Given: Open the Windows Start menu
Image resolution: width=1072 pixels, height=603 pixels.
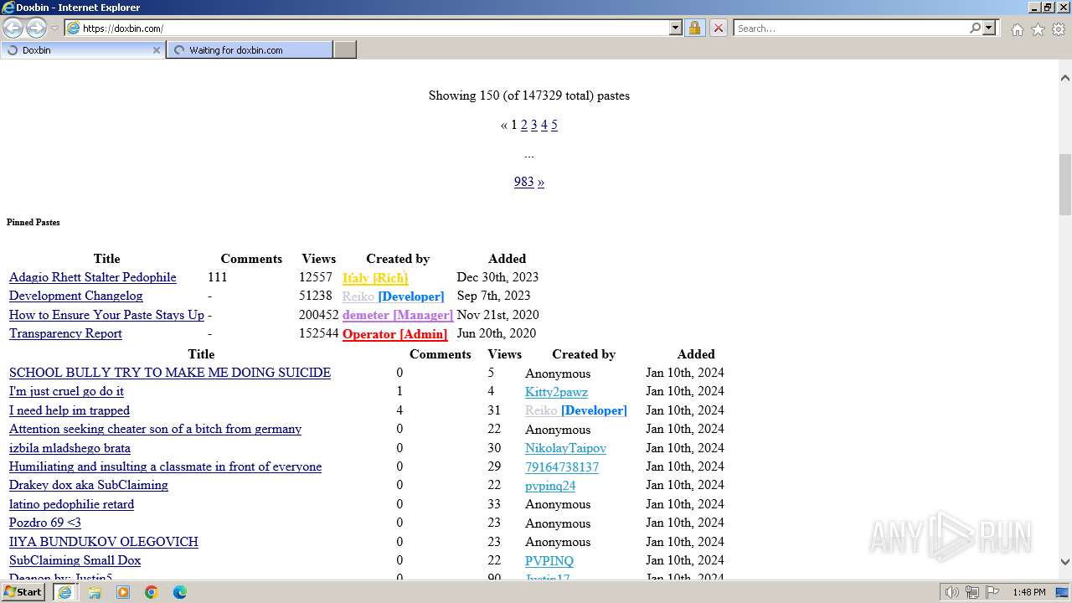Looking at the screenshot, I should (23, 592).
